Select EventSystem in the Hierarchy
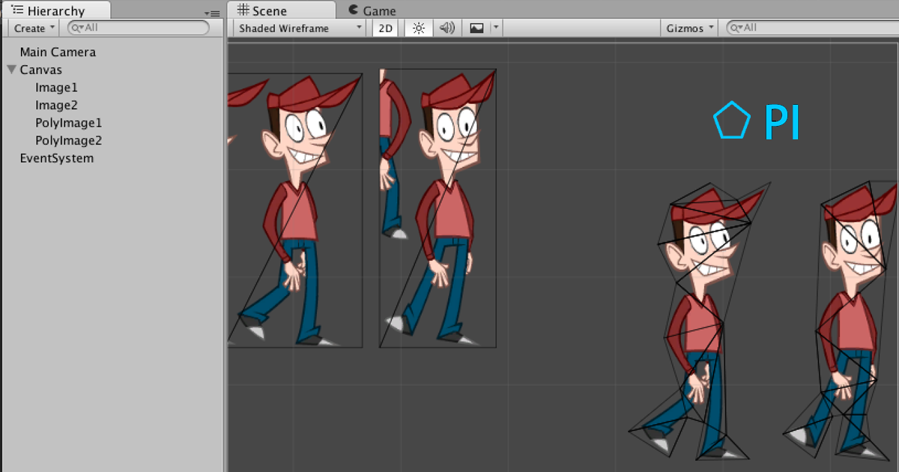 pyautogui.click(x=57, y=158)
